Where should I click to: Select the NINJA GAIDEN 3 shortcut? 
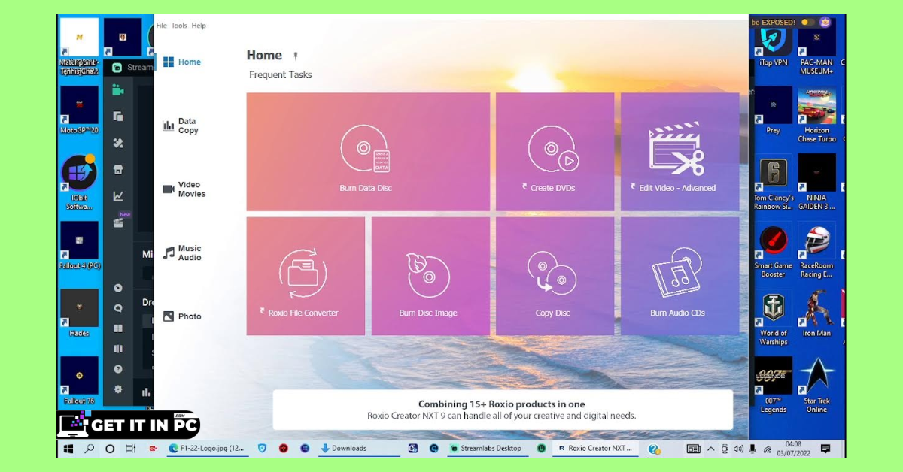[x=816, y=183]
